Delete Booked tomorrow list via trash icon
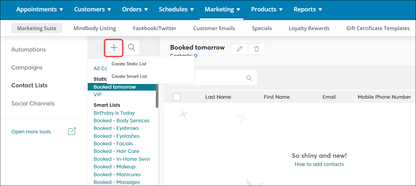The height and width of the screenshot is (186, 416). tap(257, 49)
